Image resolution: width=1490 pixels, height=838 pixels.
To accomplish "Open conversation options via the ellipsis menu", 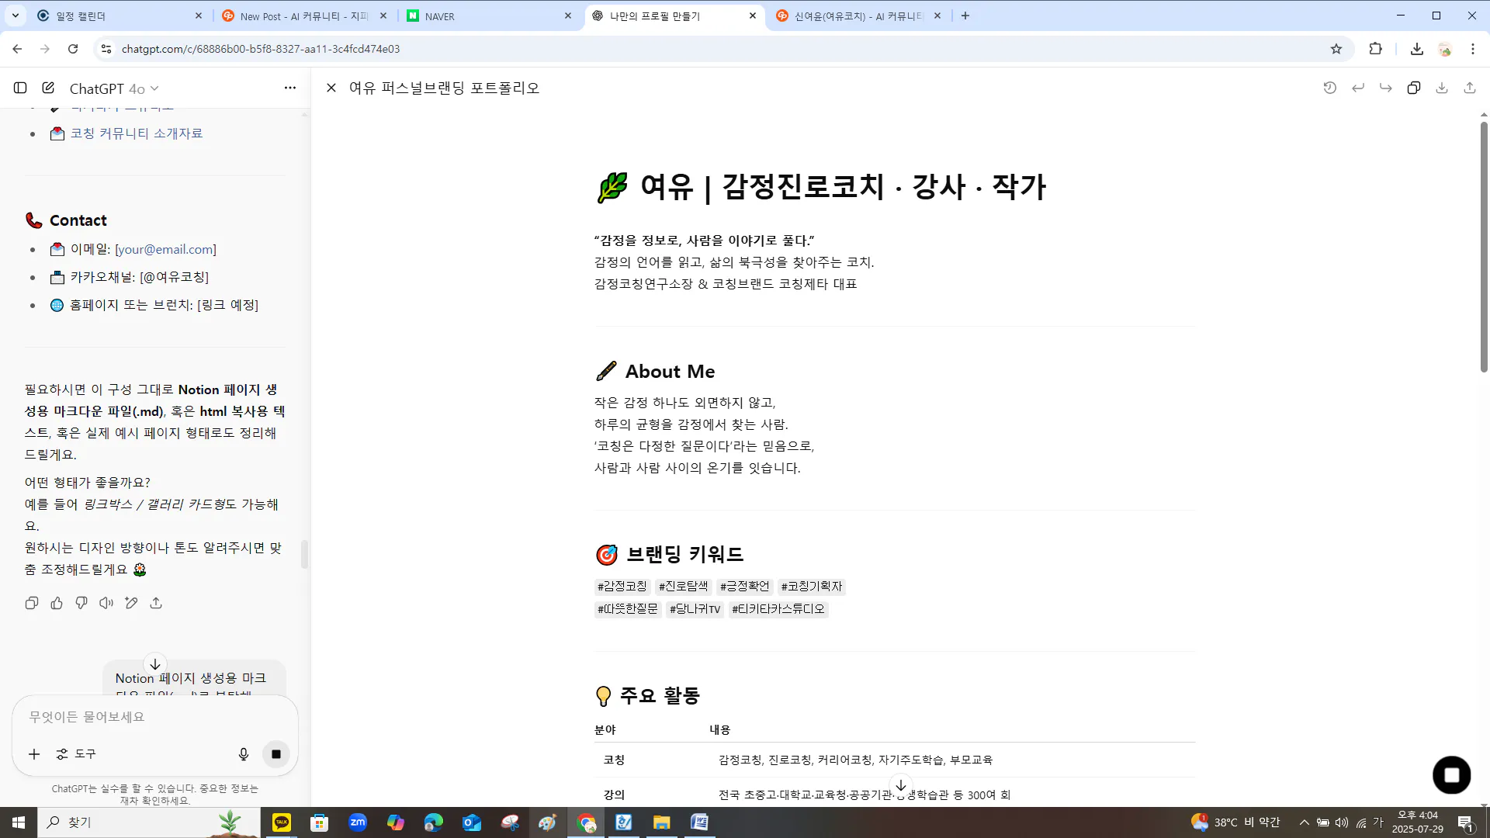I will click(289, 88).
